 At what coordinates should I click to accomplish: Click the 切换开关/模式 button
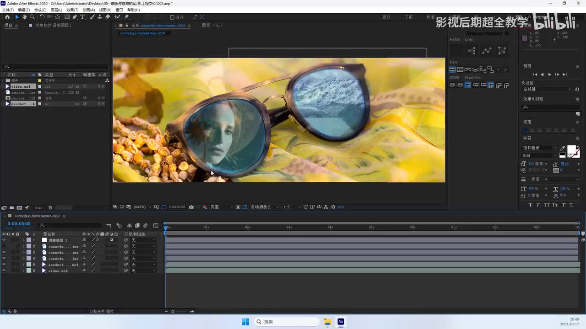102,311
